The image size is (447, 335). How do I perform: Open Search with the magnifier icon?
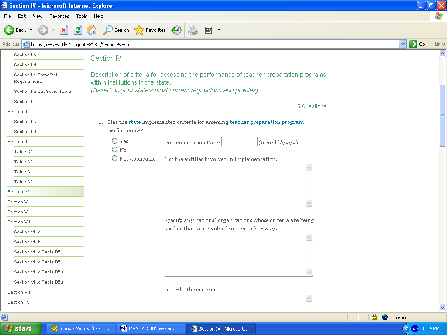(107, 30)
